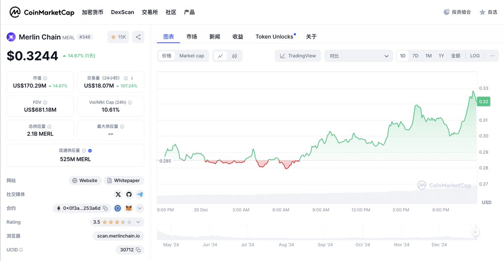The image size is (504, 261).
Task: Open the Telegram social link
Action: (x=140, y=194)
